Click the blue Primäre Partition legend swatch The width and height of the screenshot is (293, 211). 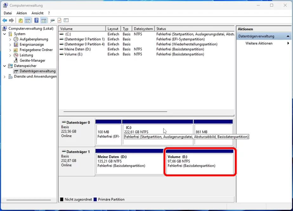pyautogui.click(x=95, y=199)
